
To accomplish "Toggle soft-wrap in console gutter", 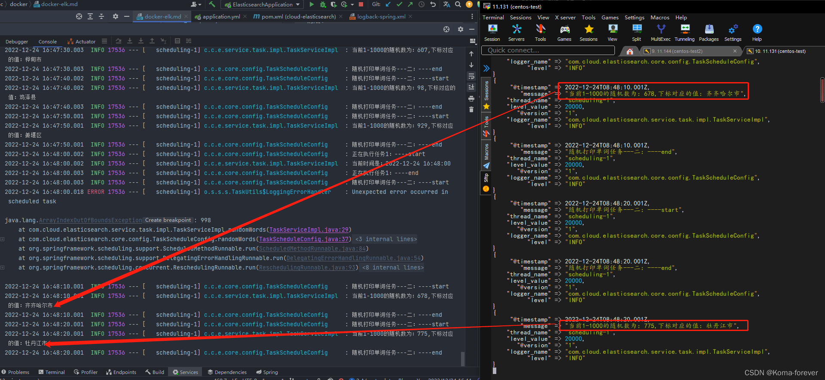I will click(x=471, y=76).
